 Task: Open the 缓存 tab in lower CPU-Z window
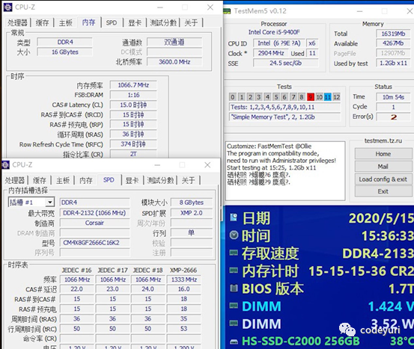click(40, 181)
